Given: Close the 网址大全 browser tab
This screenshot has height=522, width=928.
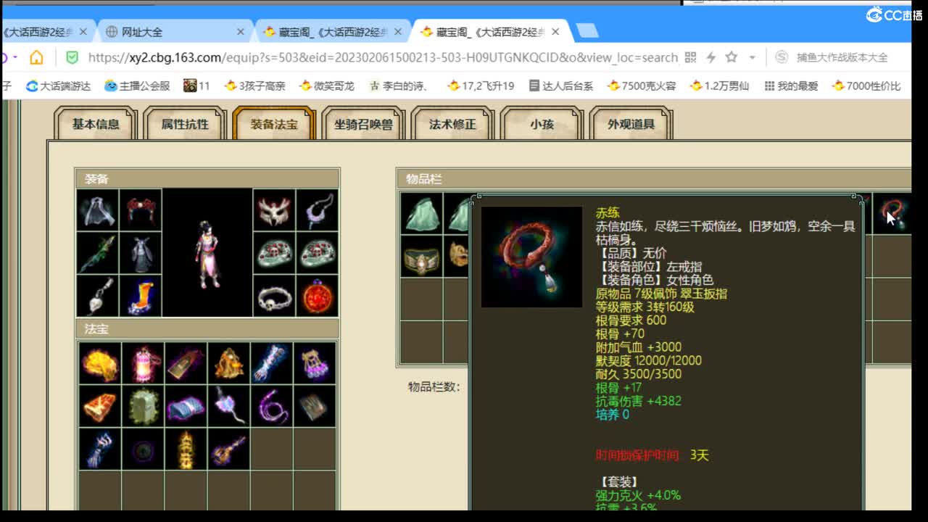Looking at the screenshot, I should 241,32.
